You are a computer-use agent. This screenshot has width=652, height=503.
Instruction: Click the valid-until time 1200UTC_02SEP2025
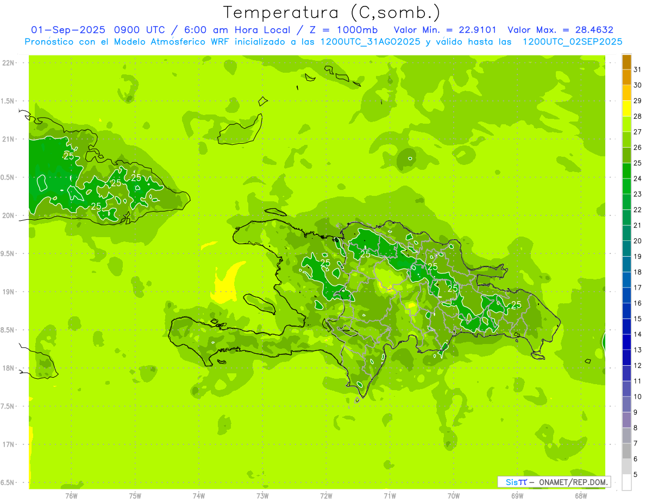click(572, 42)
